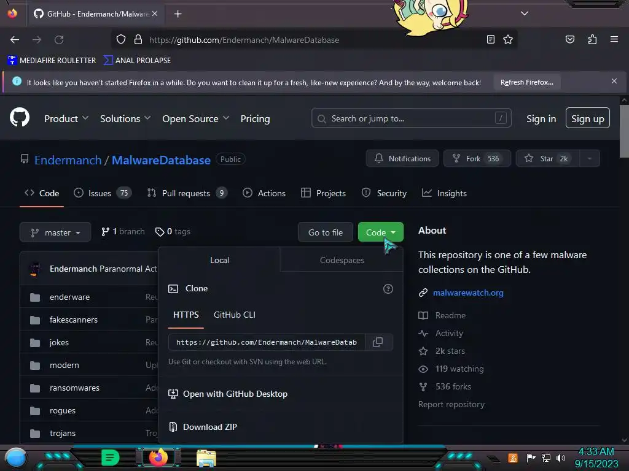
Task: Open the Projects tab
Action: (323, 193)
